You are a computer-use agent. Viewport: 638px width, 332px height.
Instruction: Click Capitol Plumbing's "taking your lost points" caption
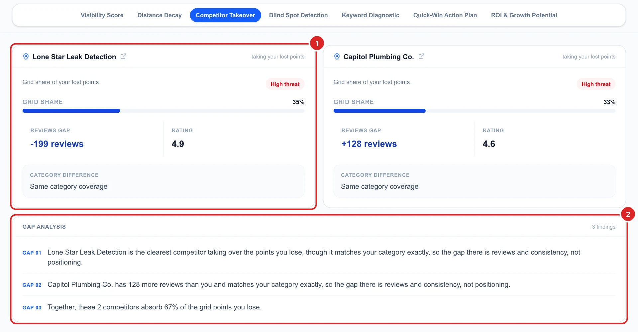click(589, 57)
